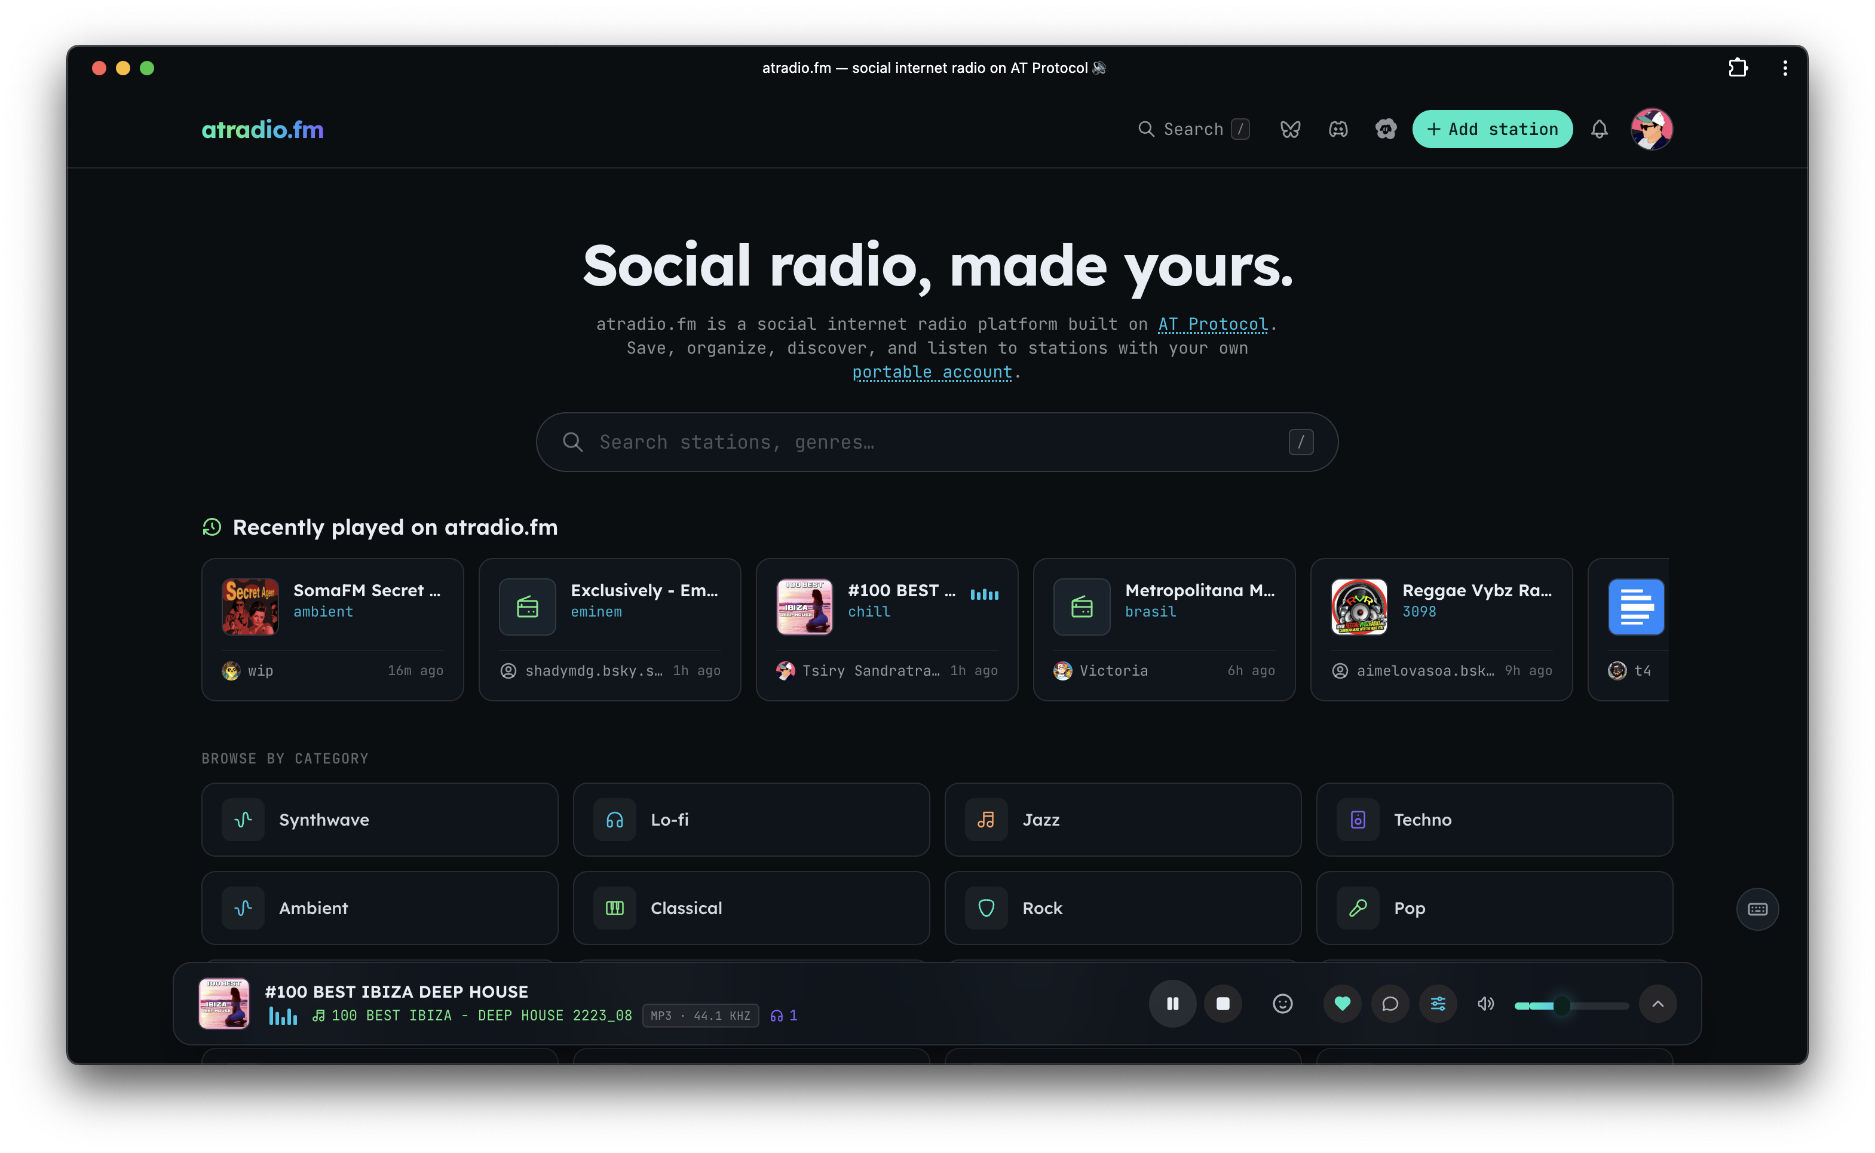Open the Discord icon in header
The height and width of the screenshot is (1153, 1875).
(x=1337, y=130)
